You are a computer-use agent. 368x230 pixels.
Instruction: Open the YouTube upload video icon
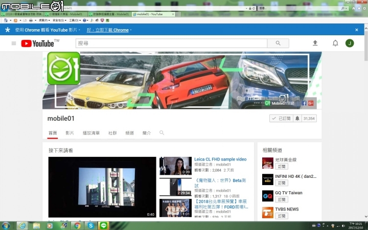pos(315,43)
